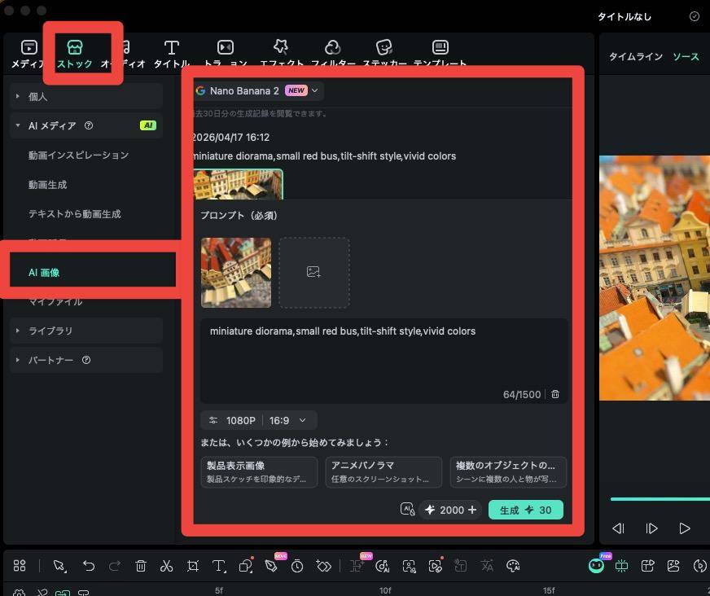Open the AI portrait cutout tool icon
Viewport: 710px width, 596px height.
[x=409, y=566]
